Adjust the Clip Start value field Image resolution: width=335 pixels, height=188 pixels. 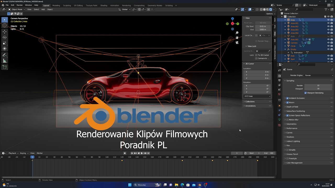tap(263, 26)
